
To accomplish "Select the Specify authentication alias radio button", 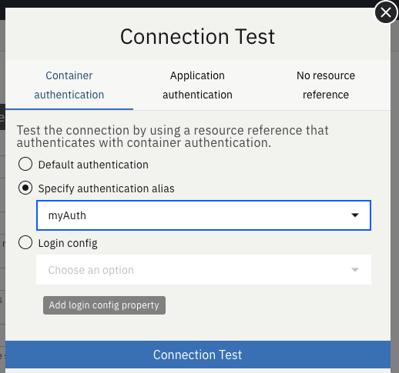I will pos(25,188).
